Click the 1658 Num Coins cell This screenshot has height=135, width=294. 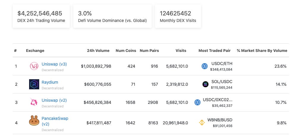coord(130,102)
